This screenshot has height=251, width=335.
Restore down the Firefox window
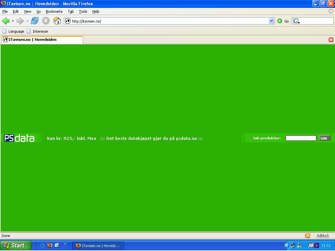[323, 4]
